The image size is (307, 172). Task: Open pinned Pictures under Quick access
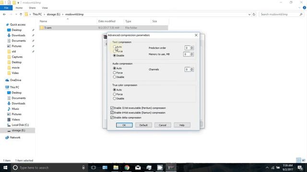click(x=16, y=46)
